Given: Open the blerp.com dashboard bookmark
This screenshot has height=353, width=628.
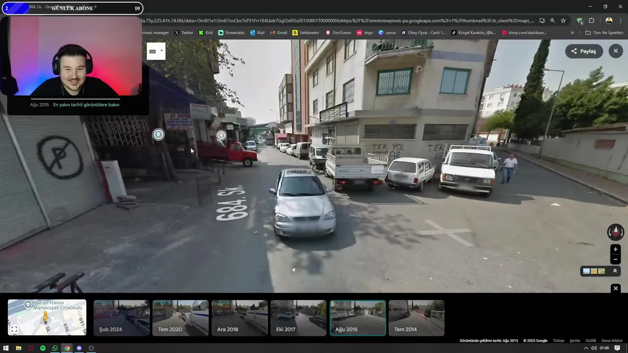Looking at the screenshot, I should click(x=524, y=33).
